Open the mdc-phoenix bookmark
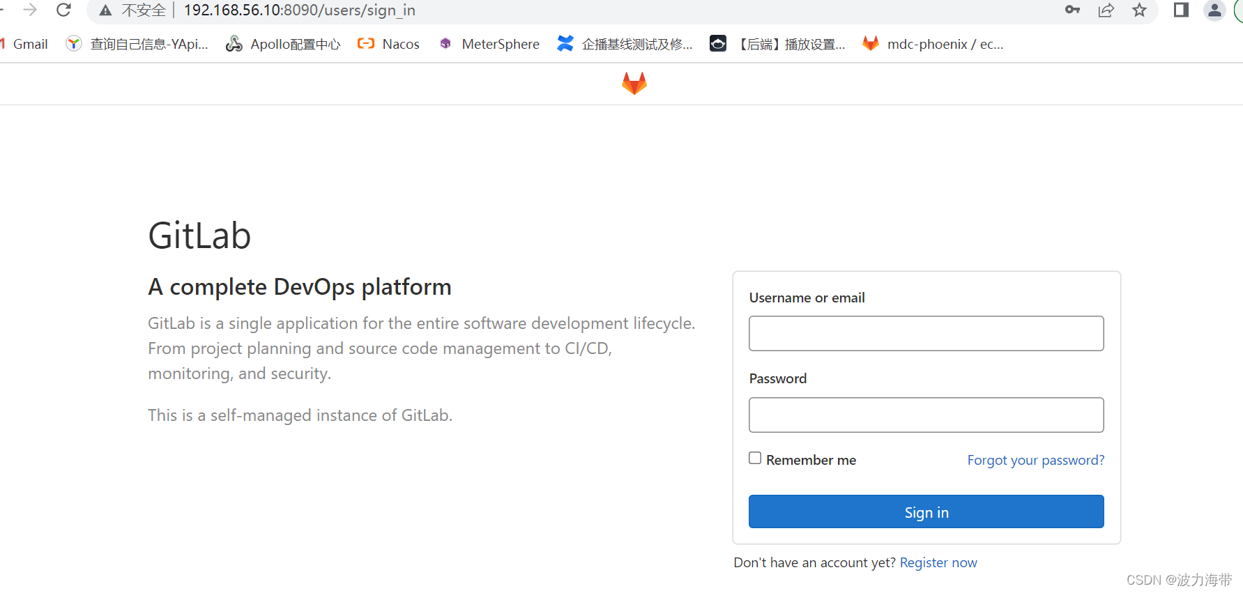The height and width of the screenshot is (593, 1243). point(933,44)
